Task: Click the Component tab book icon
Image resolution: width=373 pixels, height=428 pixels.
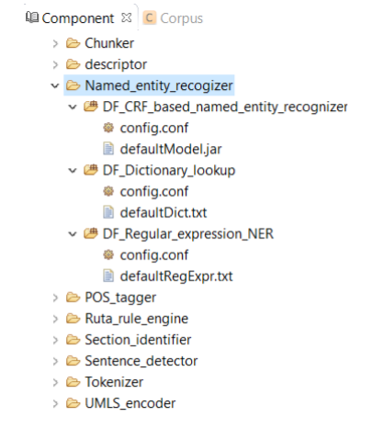Action: pos(32,17)
